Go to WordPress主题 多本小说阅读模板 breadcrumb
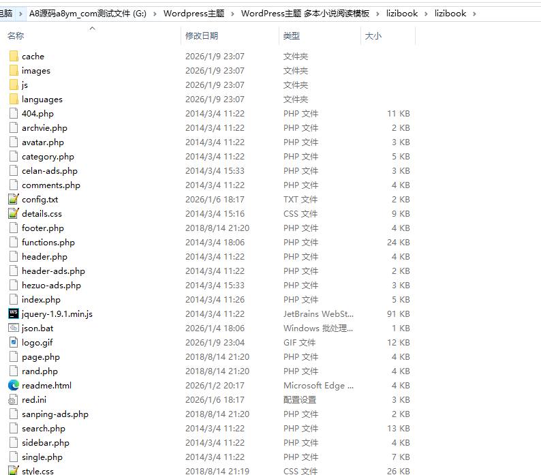 pos(305,14)
